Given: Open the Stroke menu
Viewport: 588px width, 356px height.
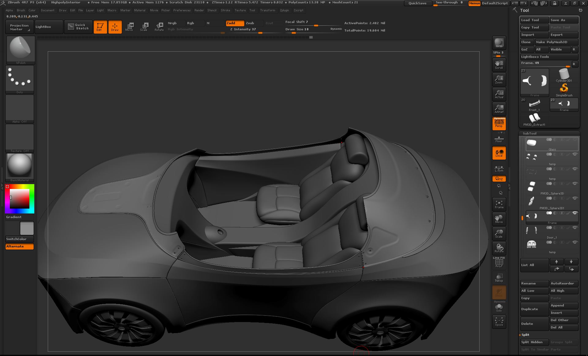Looking at the screenshot, I should [225, 10].
